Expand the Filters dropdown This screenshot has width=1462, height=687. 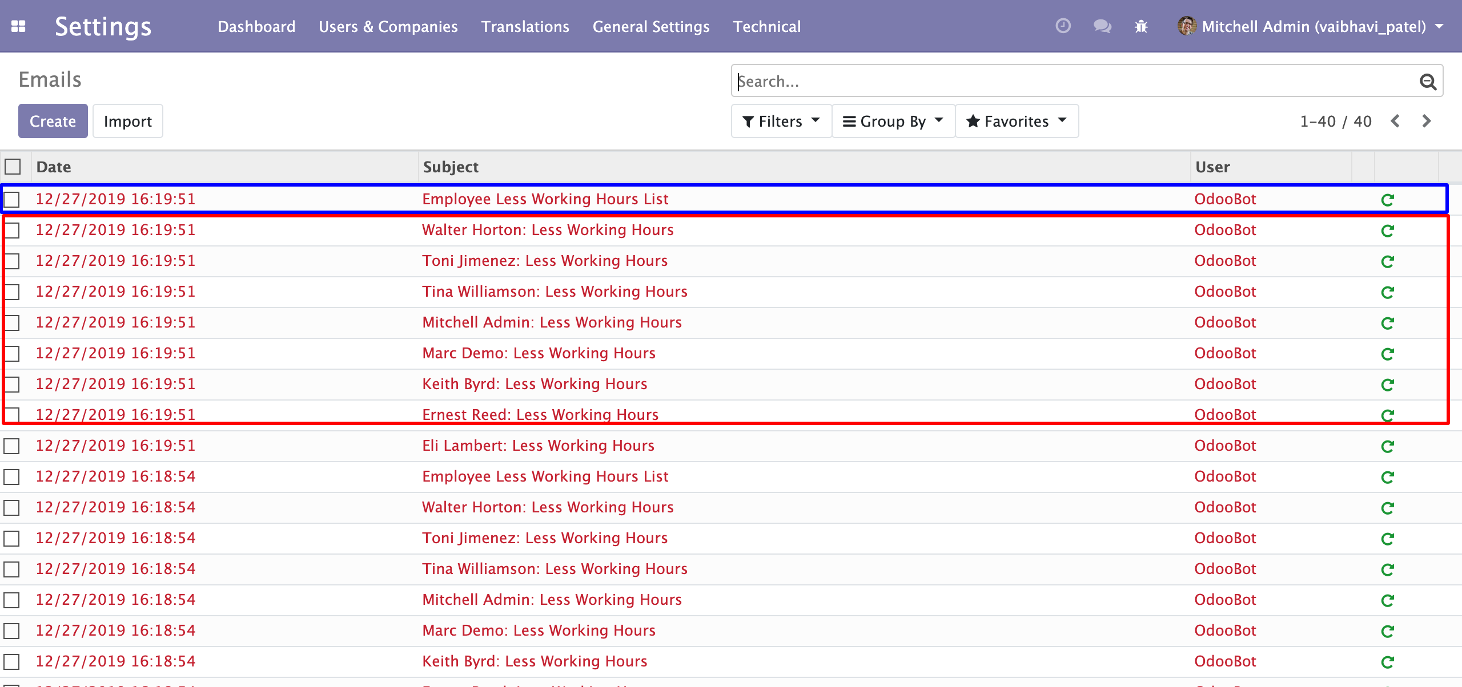(781, 121)
